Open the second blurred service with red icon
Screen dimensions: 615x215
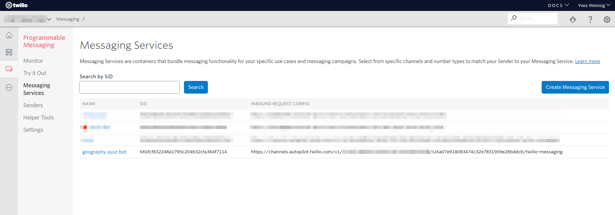point(95,127)
